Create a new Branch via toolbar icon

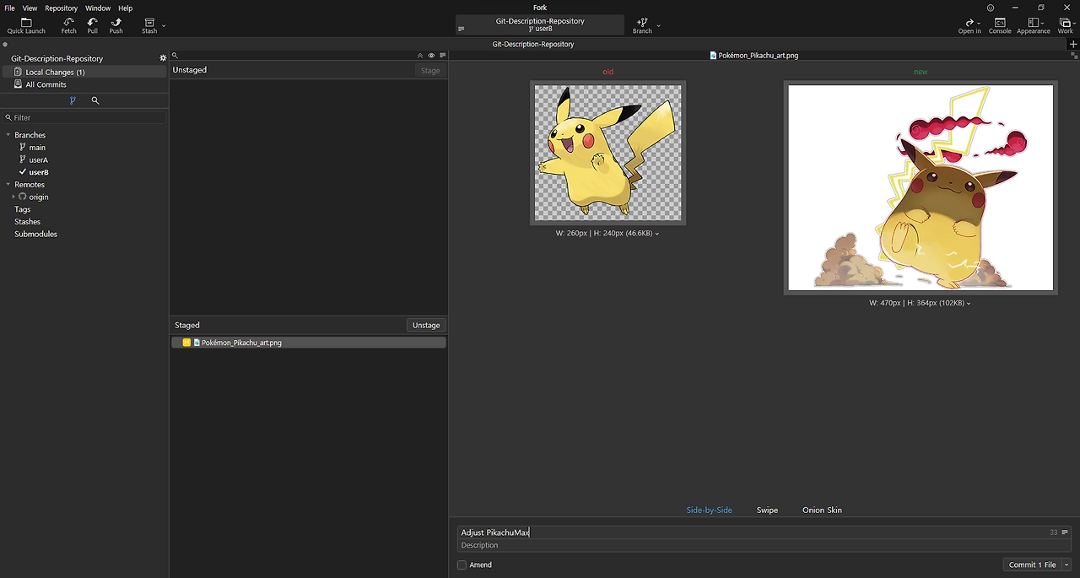[642, 25]
